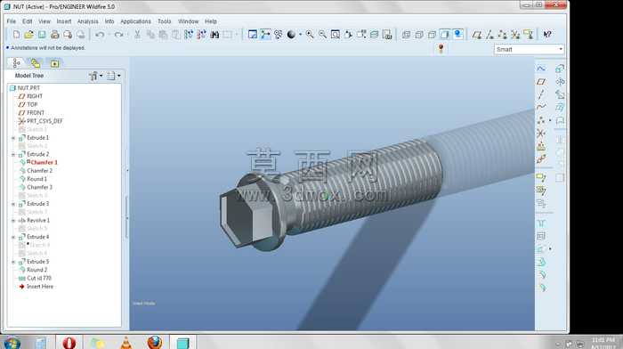Expand the Revolve 1 feature node
Screen dimensions: 623x349
point(13,221)
